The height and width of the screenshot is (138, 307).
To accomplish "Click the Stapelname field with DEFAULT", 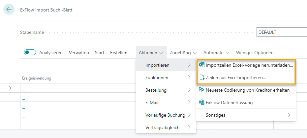I will click(282, 32).
